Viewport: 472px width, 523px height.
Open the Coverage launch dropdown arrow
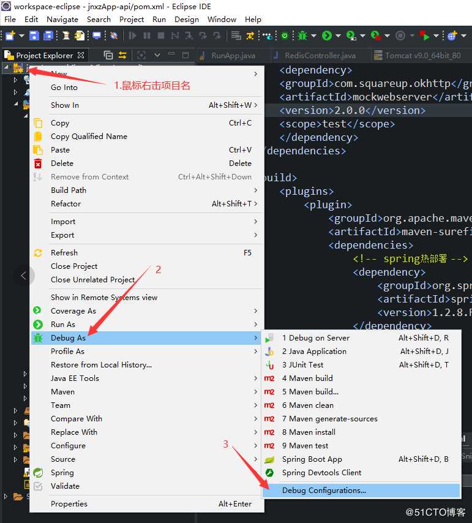tap(362, 36)
